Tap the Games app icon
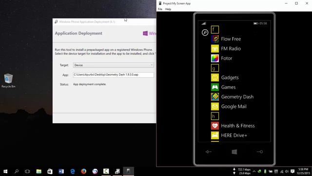 point(215,87)
